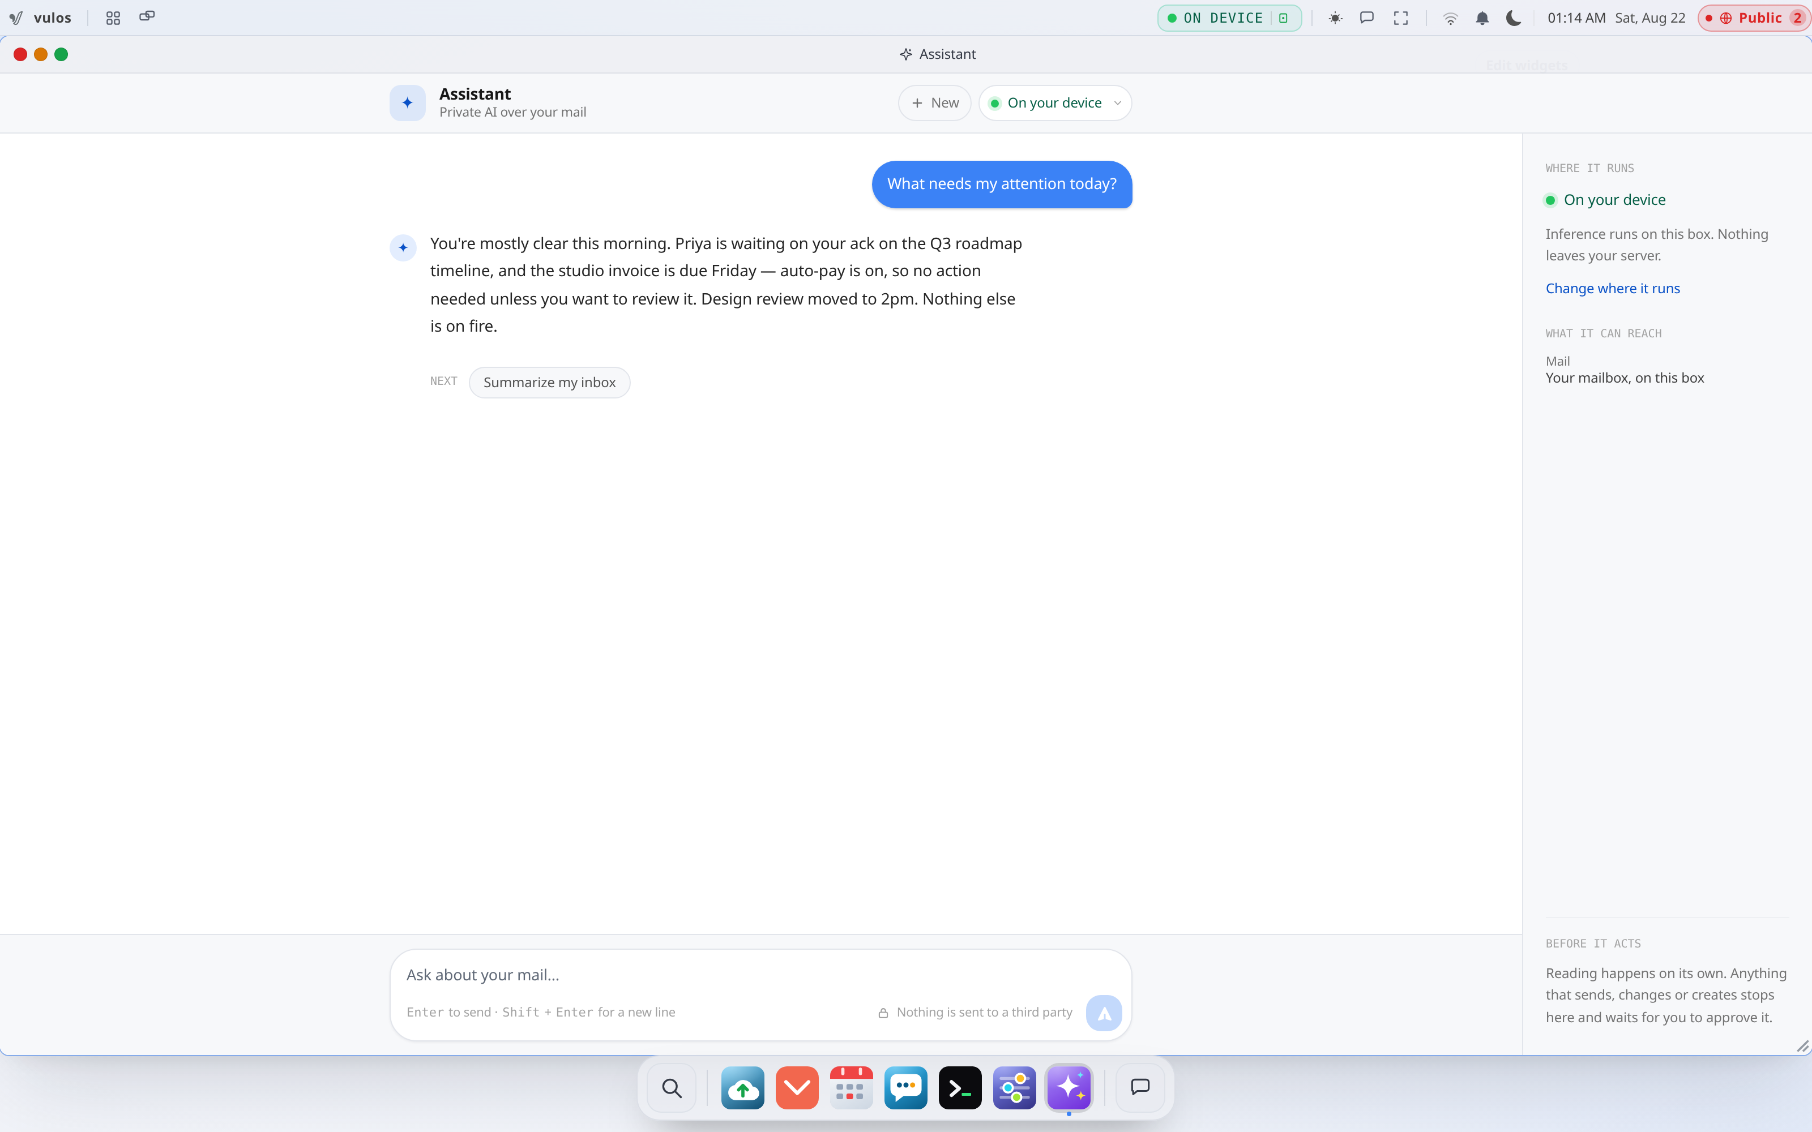This screenshot has width=1812, height=1132.
Task: Open the vulos system menu
Action: (40, 18)
